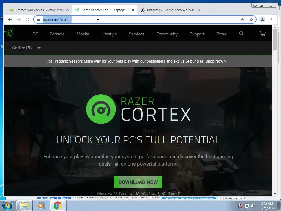This screenshot has height=211, width=281.
Task: Open a new browser tab
Action: pyautogui.click(x=209, y=10)
